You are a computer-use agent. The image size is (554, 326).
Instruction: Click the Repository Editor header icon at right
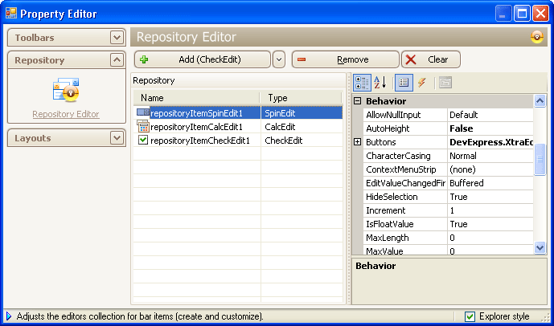pos(536,37)
